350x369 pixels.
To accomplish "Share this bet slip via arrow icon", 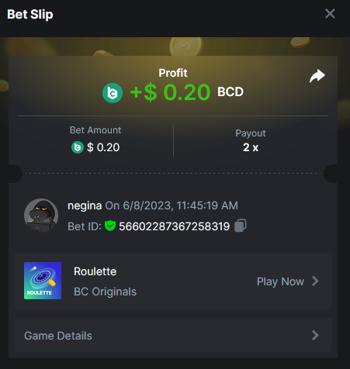I will [317, 76].
